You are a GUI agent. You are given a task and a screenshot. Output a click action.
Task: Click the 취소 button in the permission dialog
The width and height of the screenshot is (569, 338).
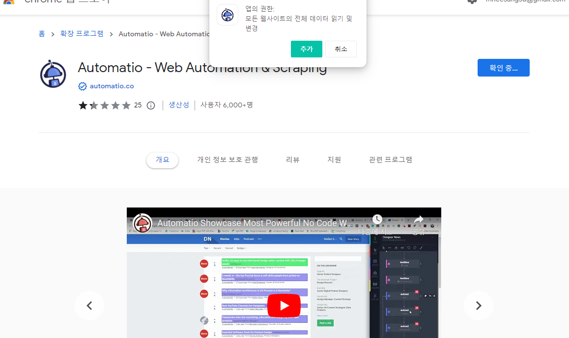click(x=341, y=49)
